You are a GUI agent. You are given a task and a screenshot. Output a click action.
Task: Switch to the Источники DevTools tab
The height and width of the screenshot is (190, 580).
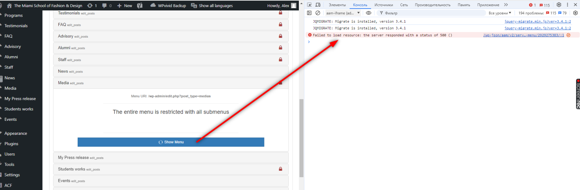coord(384,5)
